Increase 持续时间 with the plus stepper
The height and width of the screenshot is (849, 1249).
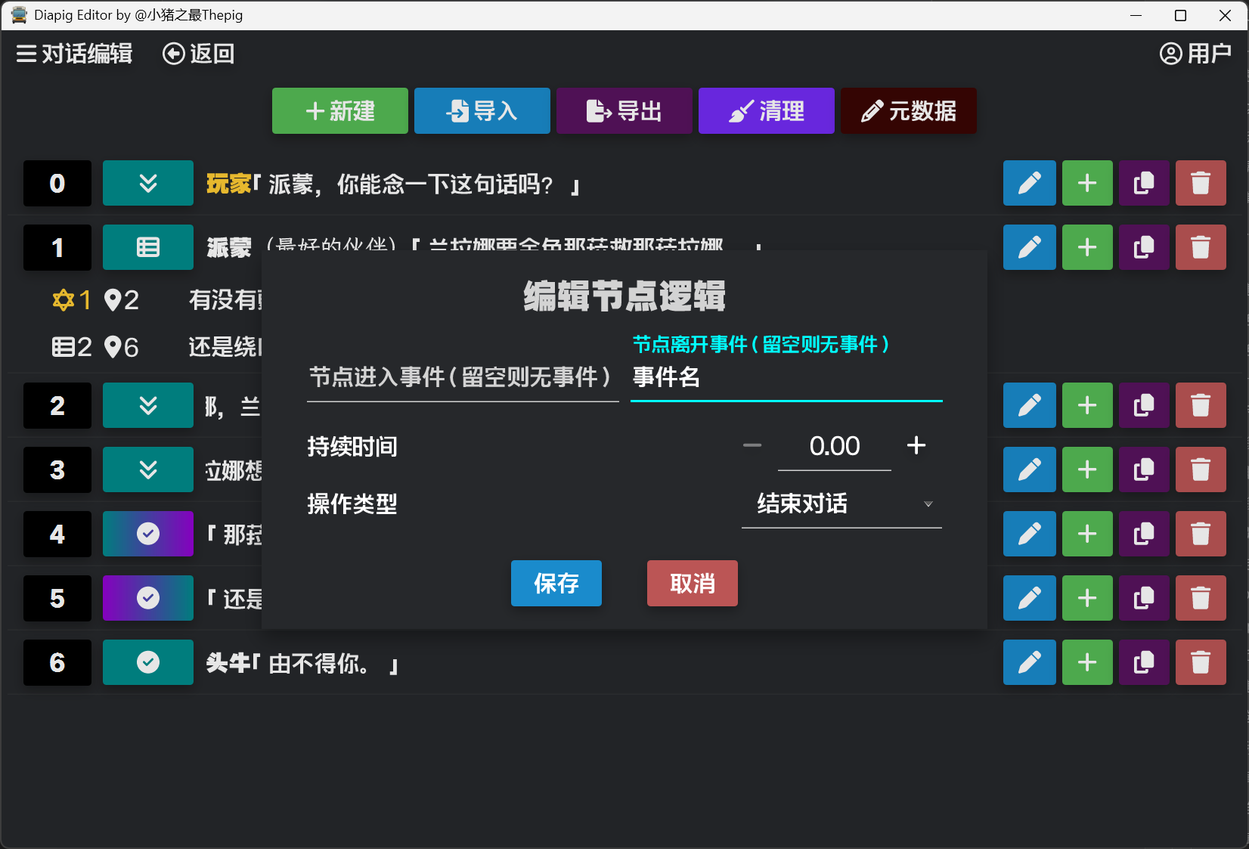coord(916,446)
